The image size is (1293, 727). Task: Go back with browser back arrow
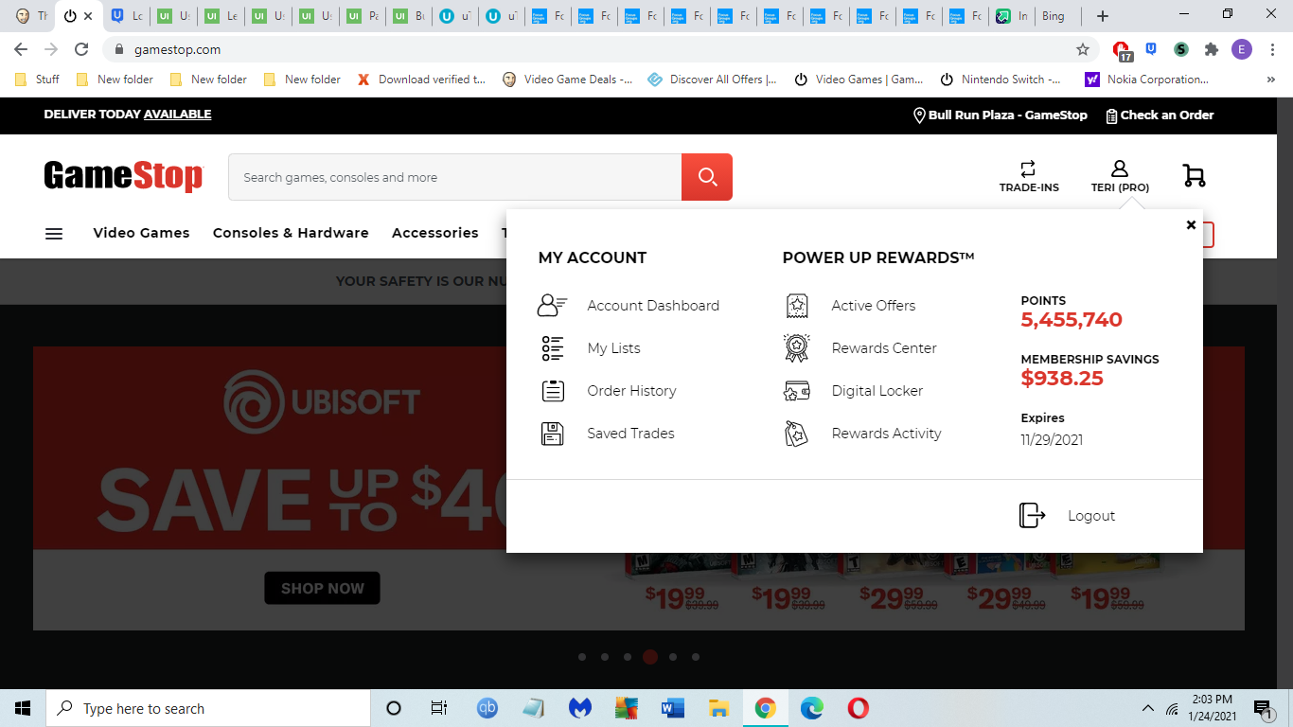coord(21,49)
